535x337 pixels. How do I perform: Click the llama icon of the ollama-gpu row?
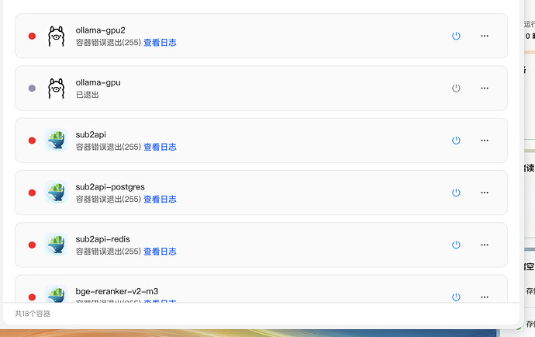pos(57,89)
